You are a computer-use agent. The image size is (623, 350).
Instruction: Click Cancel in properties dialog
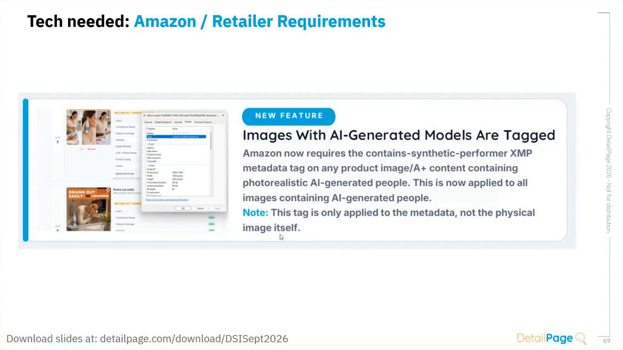(x=200, y=208)
